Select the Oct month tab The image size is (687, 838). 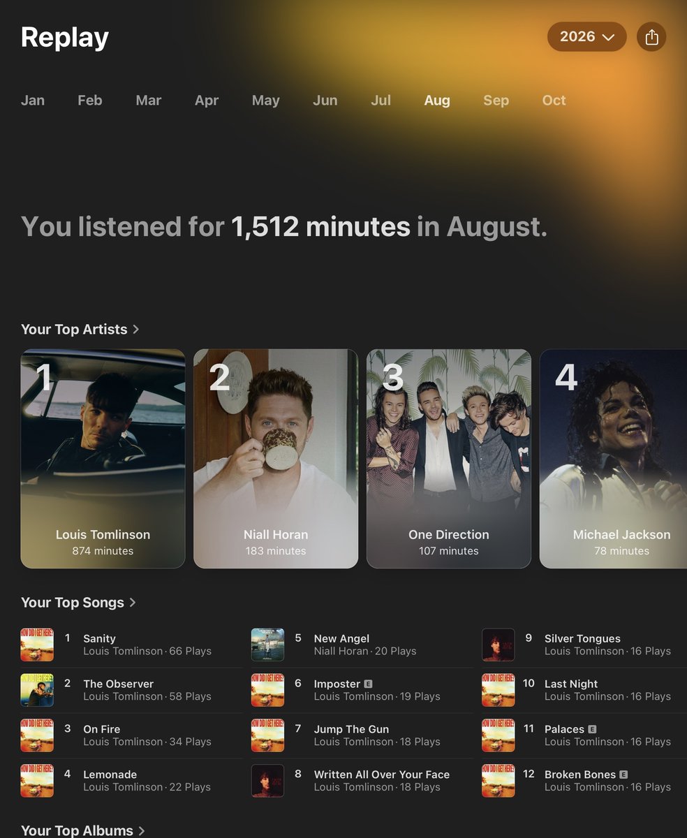pos(554,100)
